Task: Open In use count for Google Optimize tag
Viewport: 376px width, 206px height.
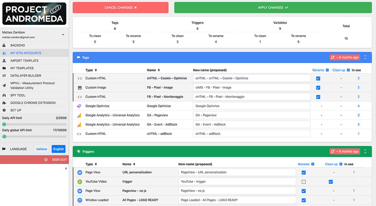Action: point(358,106)
